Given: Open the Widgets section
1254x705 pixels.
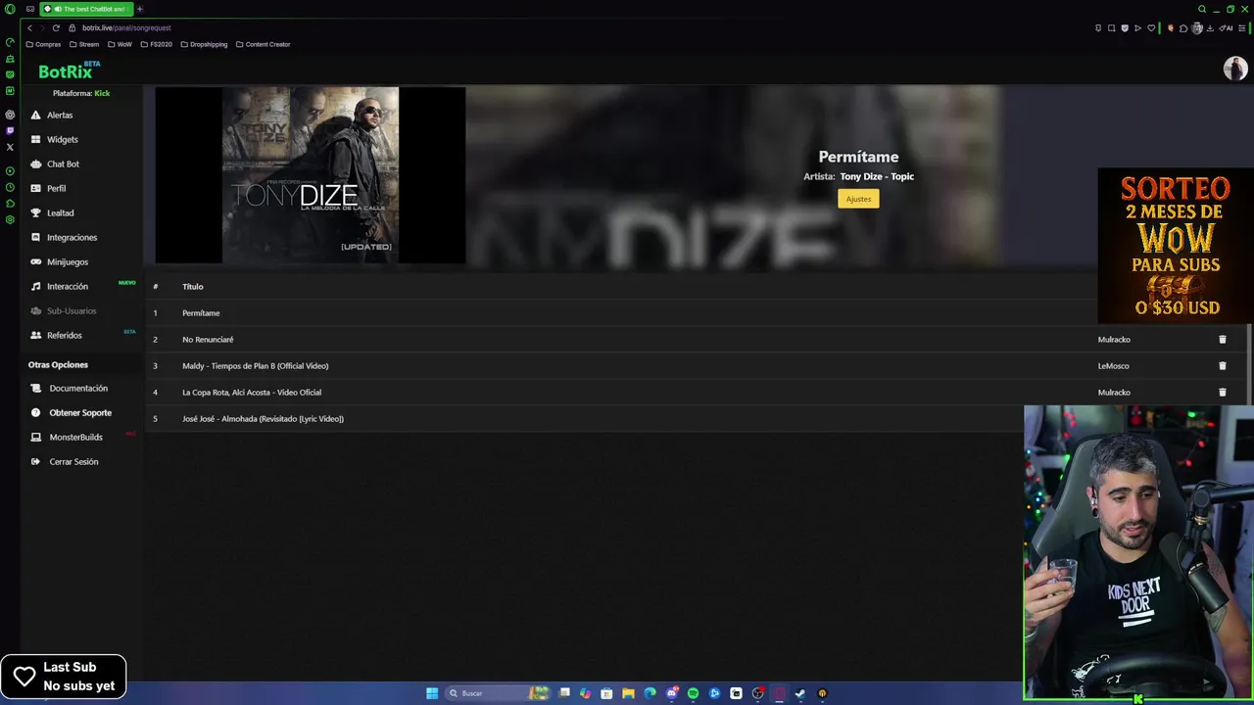Looking at the screenshot, I should point(62,140).
